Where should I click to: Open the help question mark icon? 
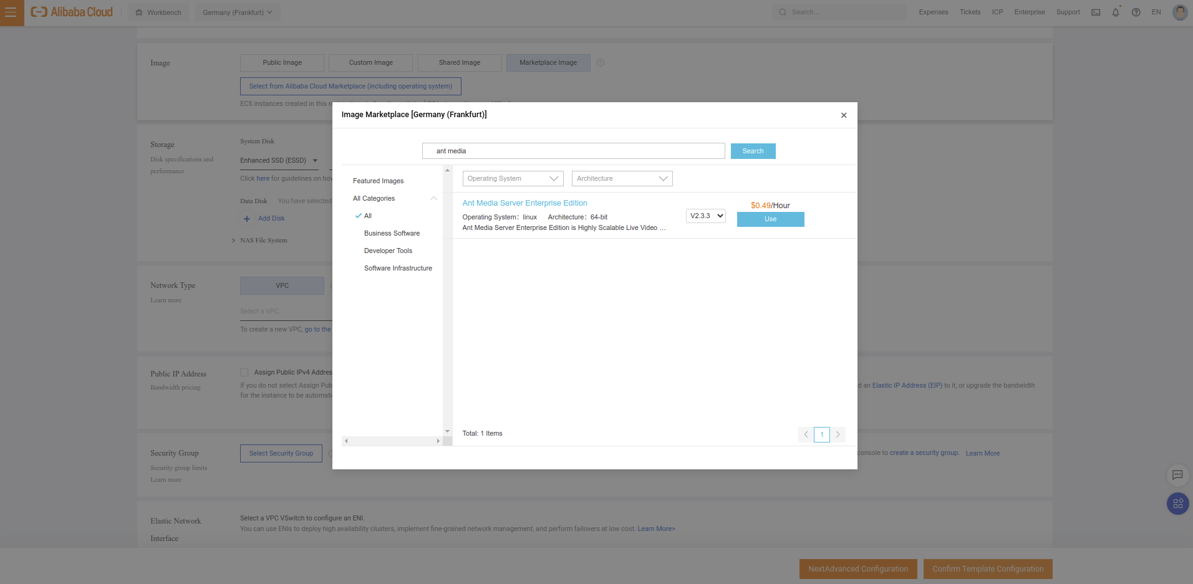pos(1136,12)
